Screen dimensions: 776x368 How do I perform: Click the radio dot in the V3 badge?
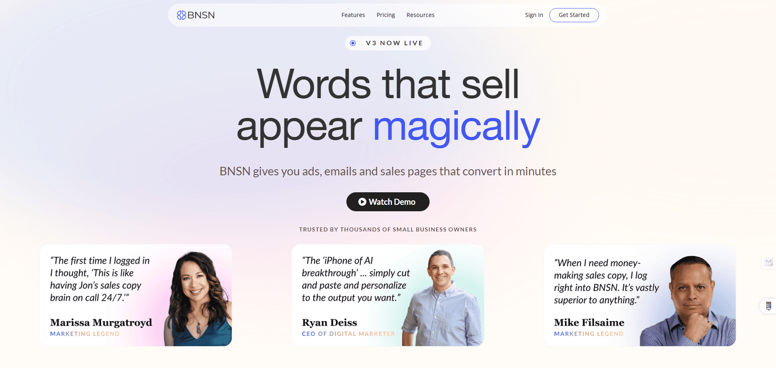click(x=353, y=43)
